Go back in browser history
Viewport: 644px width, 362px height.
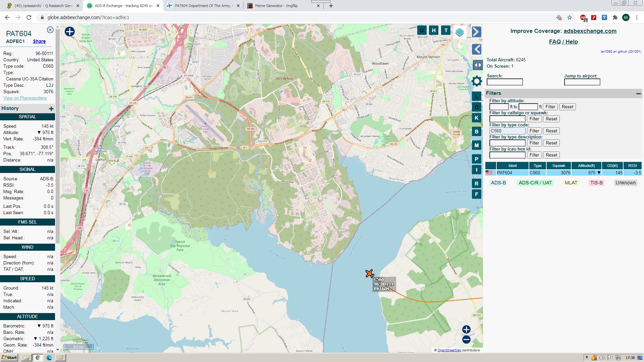tap(7, 17)
